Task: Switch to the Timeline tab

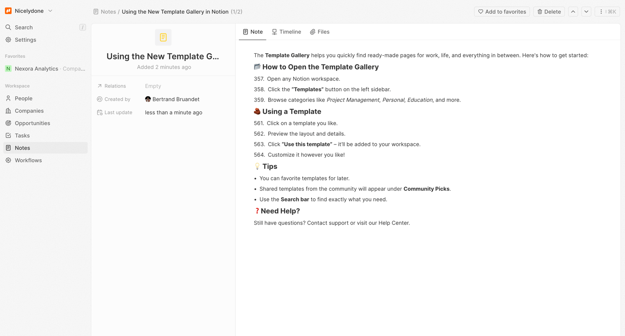Action: pyautogui.click(x=286, y=32)
